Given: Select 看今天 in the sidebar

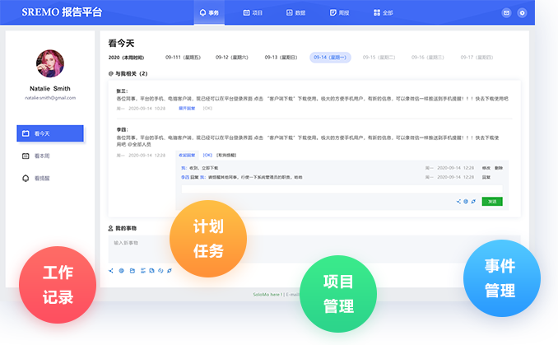Looking at the screenshot, I should coord(50,133).
